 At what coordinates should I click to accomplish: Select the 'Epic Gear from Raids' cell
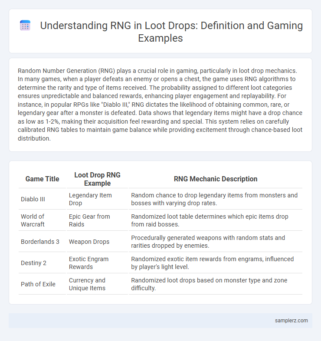(97, 220)
